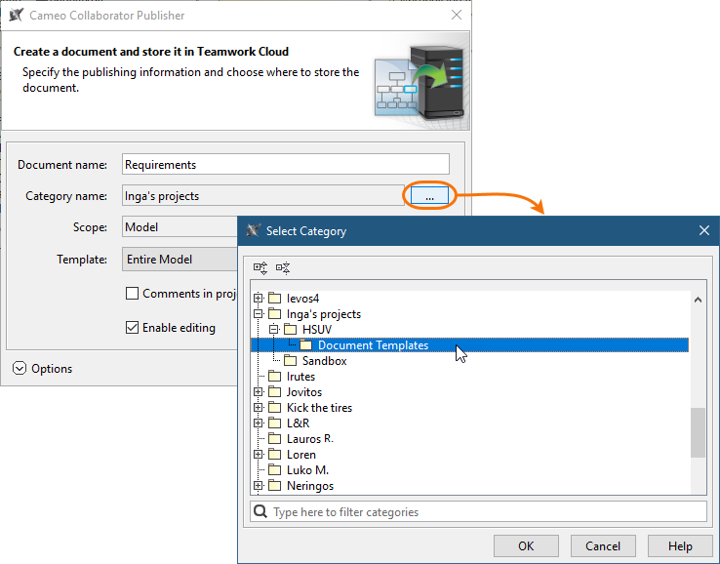Close the Cameo Collaborator Publisher window

tap(457, 15)
